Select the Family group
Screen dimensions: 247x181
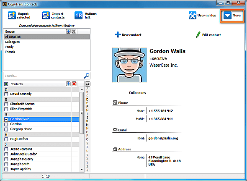click(46, 47)
